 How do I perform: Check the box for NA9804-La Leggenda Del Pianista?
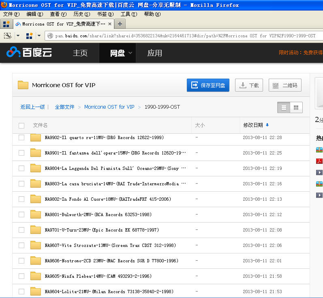pos(21,168)
